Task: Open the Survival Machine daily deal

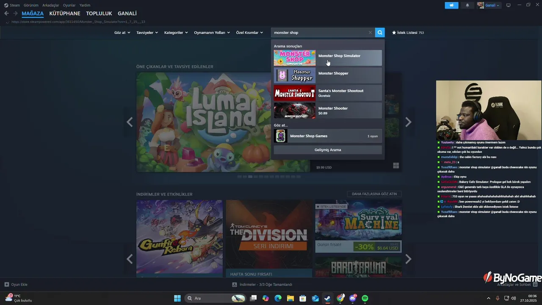Action: tap(358, 227)
